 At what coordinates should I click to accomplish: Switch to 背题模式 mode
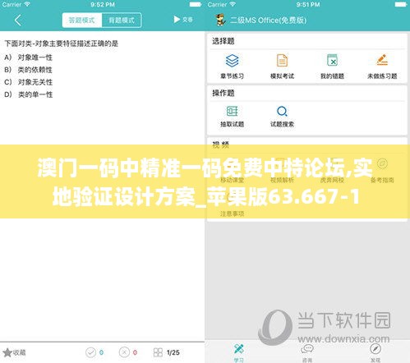pos(122,21)
